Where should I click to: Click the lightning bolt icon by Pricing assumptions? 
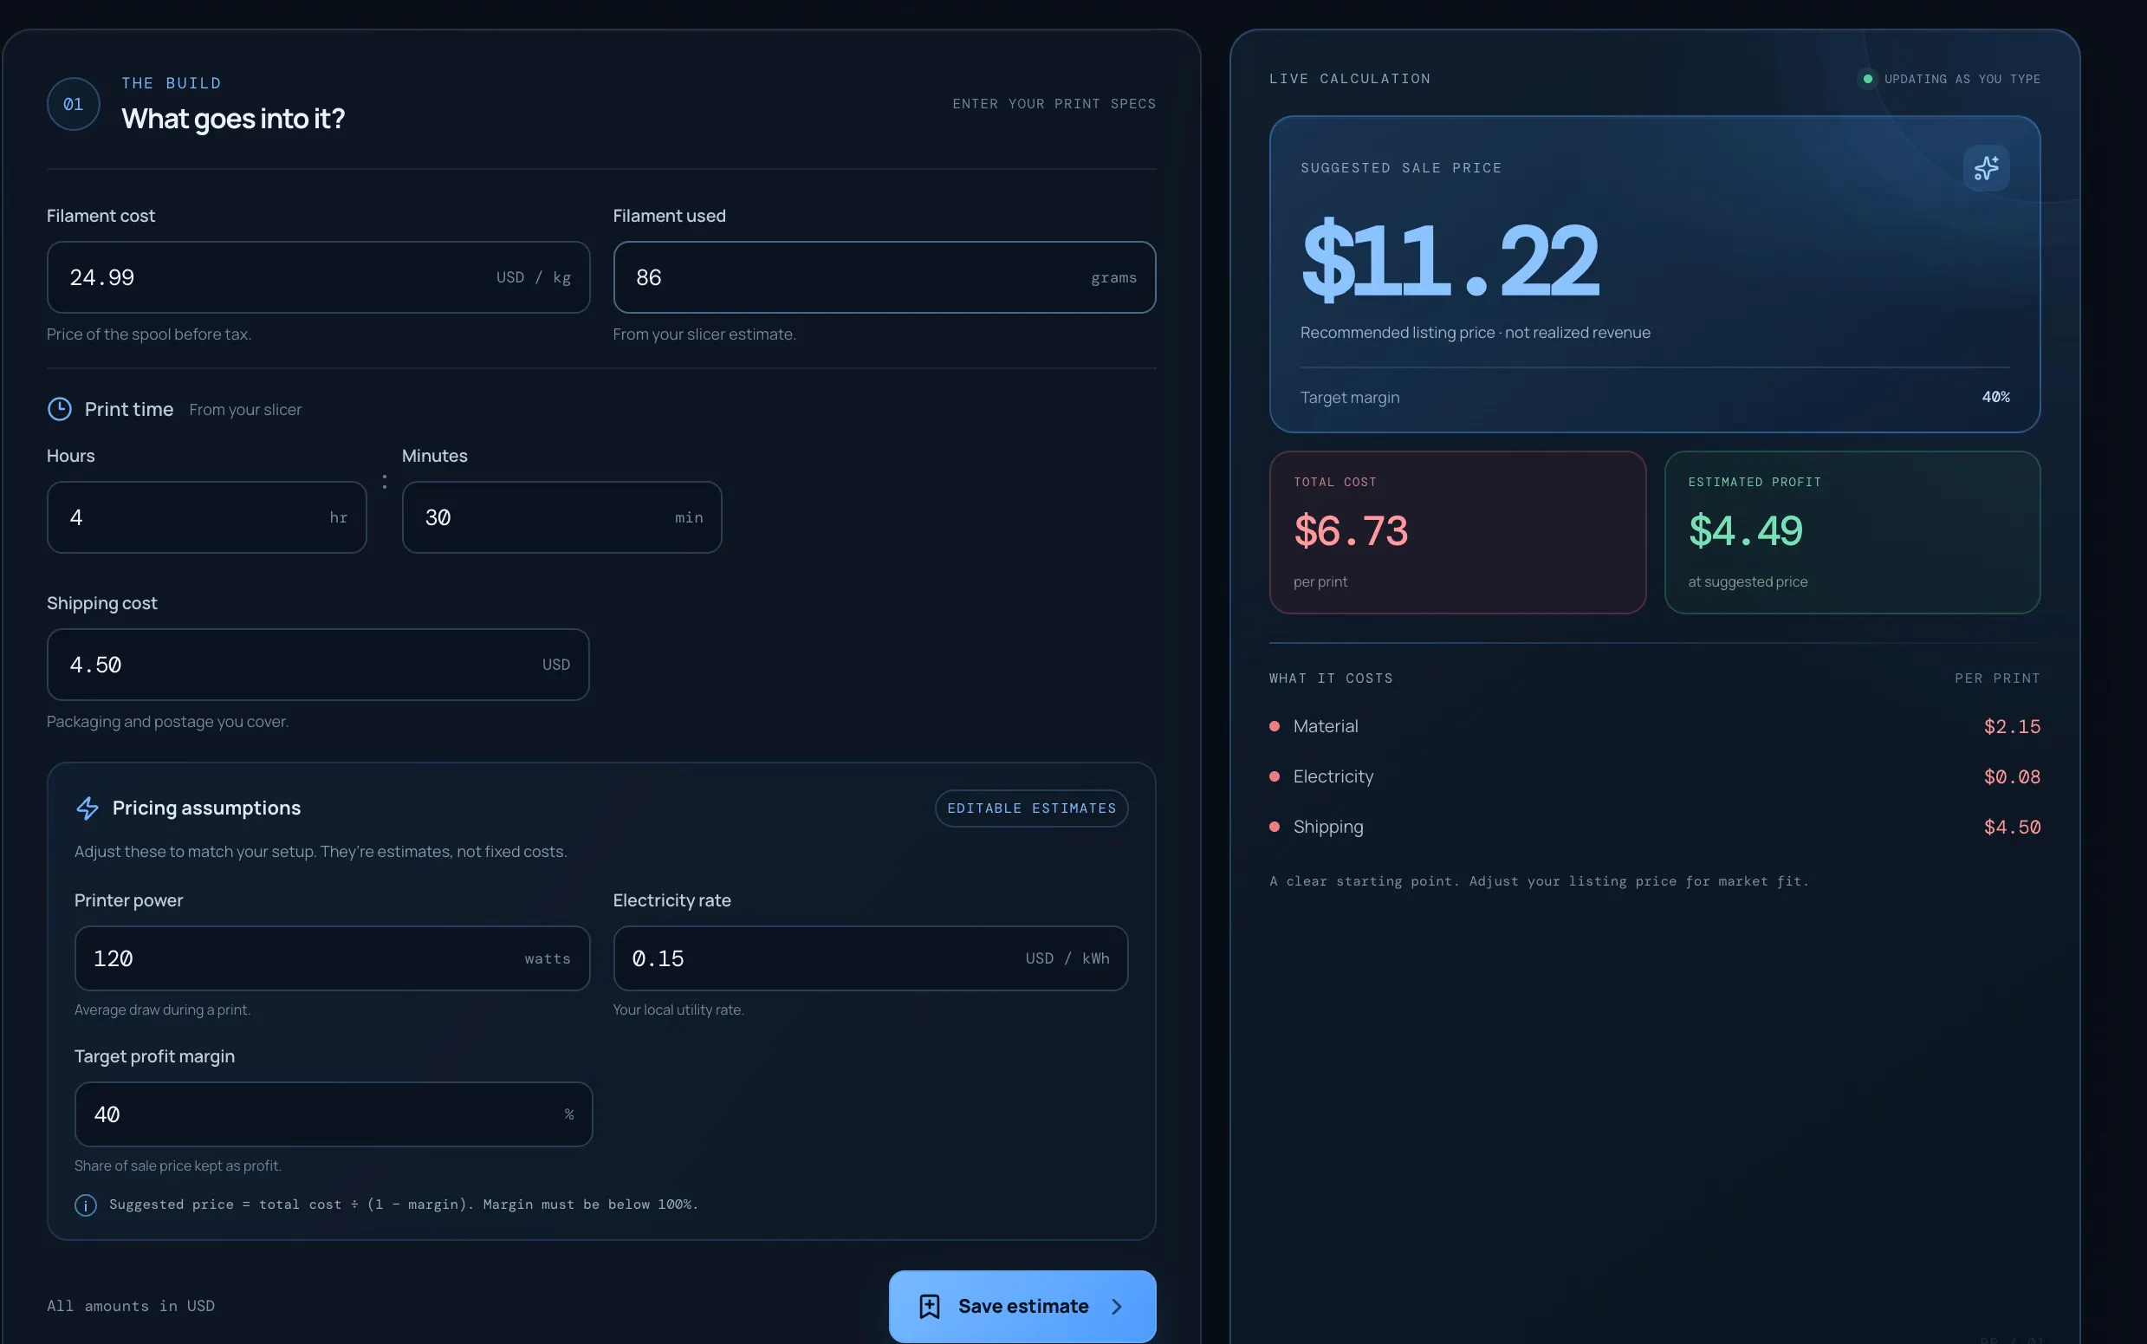click(x=88, y=808)
